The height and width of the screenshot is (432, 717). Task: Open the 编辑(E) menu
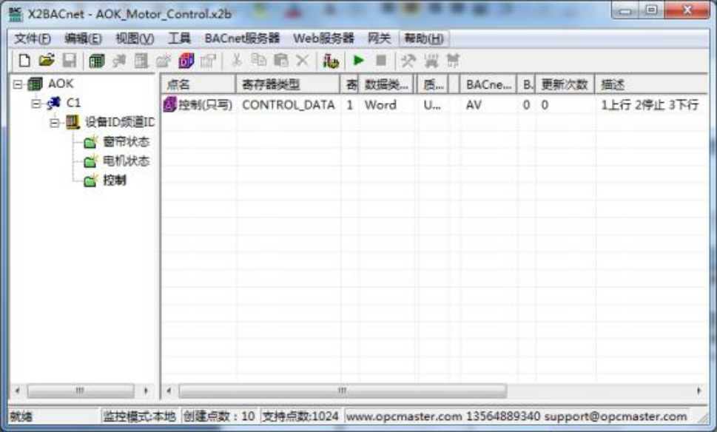point(83,38)
